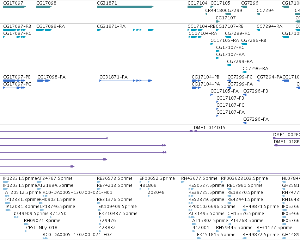
Task: Select the CG31871-RA transcript line
Action: pyautogui.click(x=125, y=30)
